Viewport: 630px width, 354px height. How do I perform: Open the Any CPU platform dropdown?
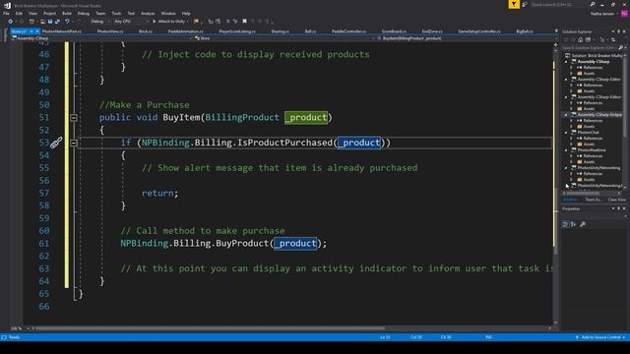(131, 22)
